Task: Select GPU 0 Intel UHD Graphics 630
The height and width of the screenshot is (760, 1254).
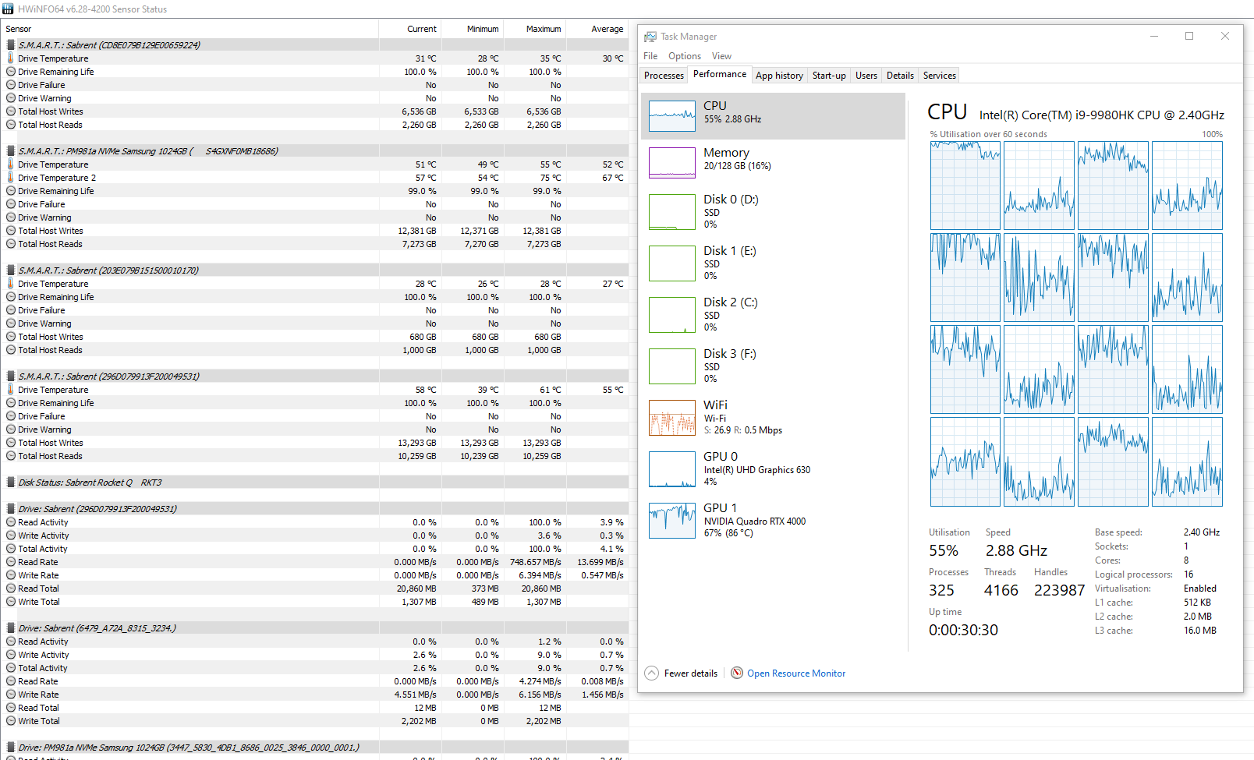Action: pos(773,469)
